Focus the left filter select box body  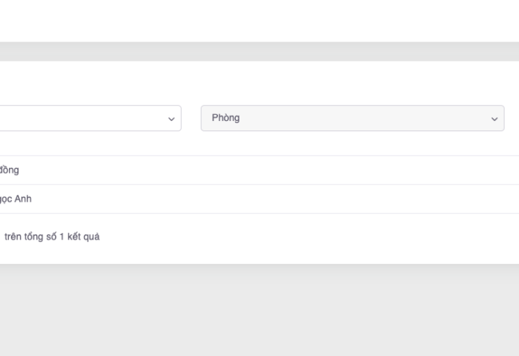(x=74, y=118)
